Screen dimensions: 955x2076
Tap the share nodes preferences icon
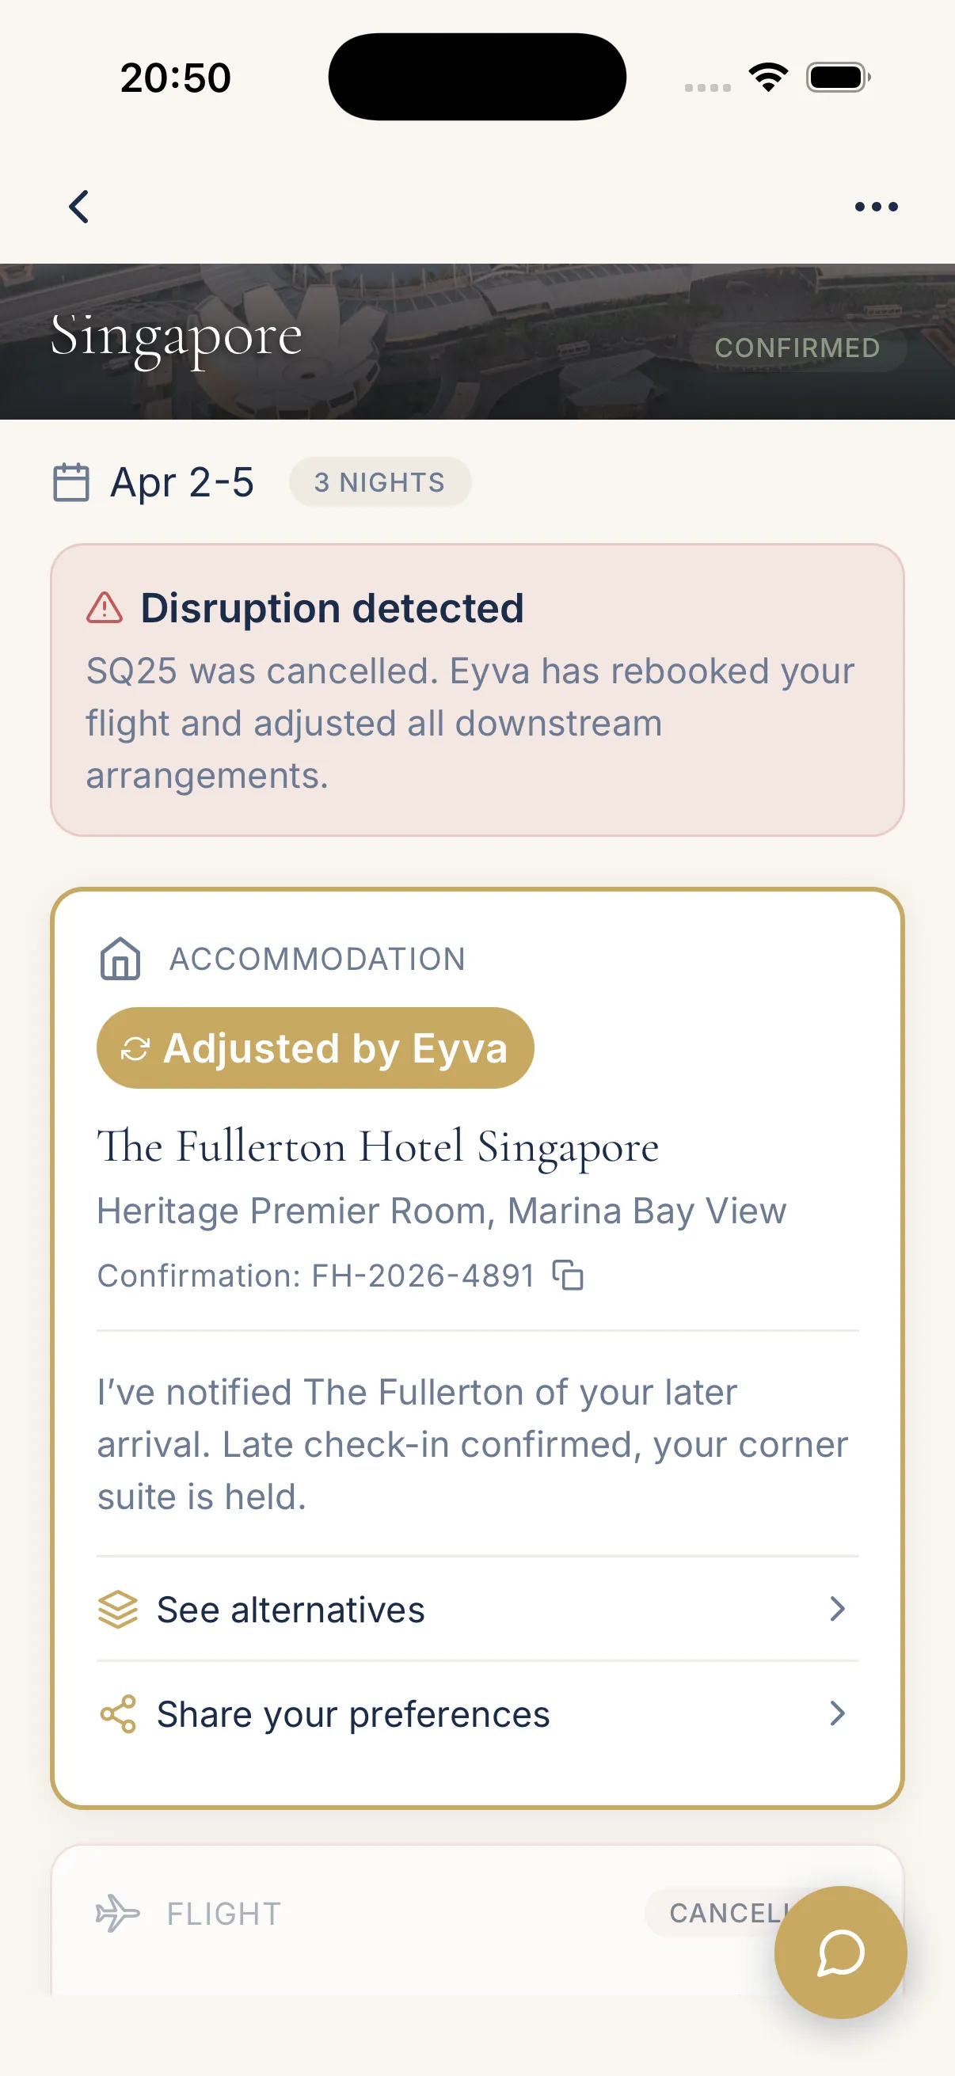(x=119, y=1713)
